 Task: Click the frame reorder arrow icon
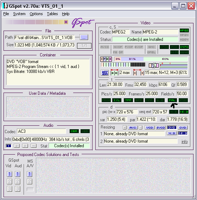point(154,65)
